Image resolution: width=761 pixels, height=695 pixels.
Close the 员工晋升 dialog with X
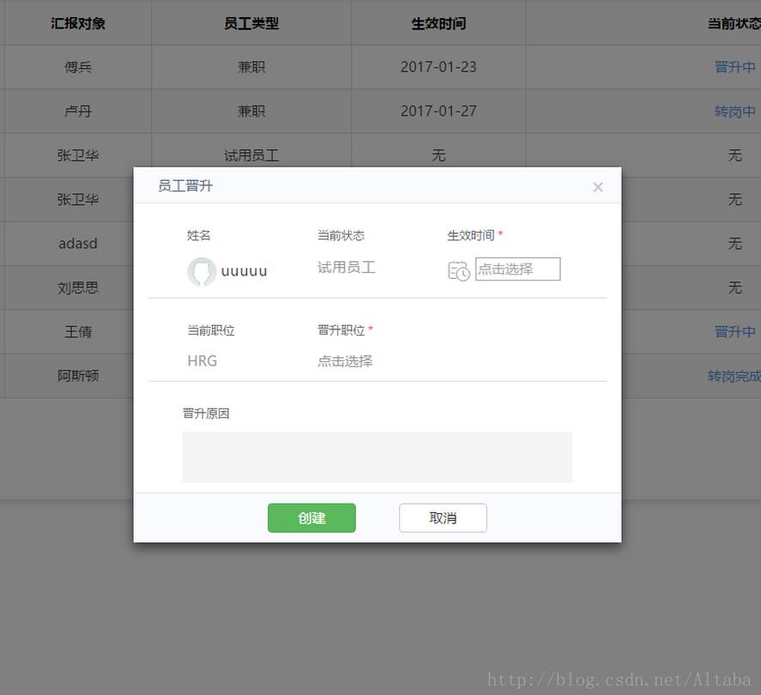coord(598,187)
